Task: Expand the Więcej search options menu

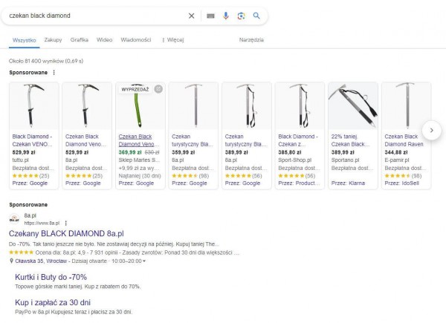Action: pyautogui.click(x=174, y=39)
